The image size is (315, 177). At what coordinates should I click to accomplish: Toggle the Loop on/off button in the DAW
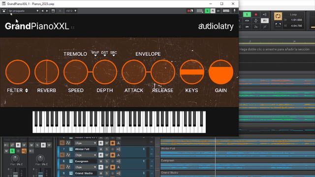[x=278, y=16]
